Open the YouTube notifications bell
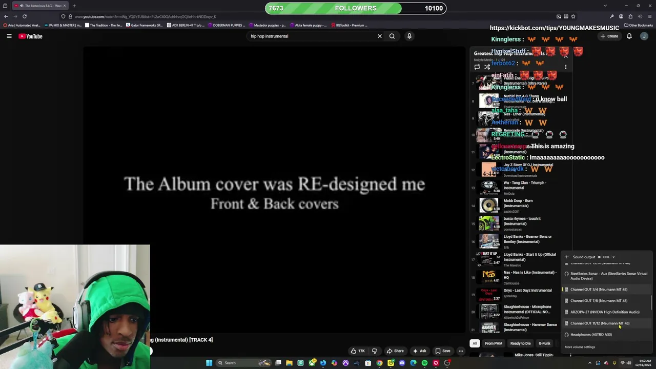This screenshot has width=656, height=369. pos(629,36)
